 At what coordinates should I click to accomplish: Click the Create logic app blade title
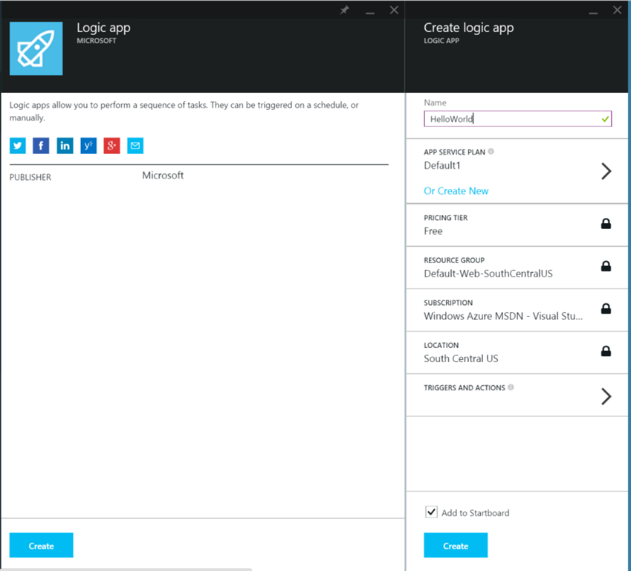pos(468,28)
